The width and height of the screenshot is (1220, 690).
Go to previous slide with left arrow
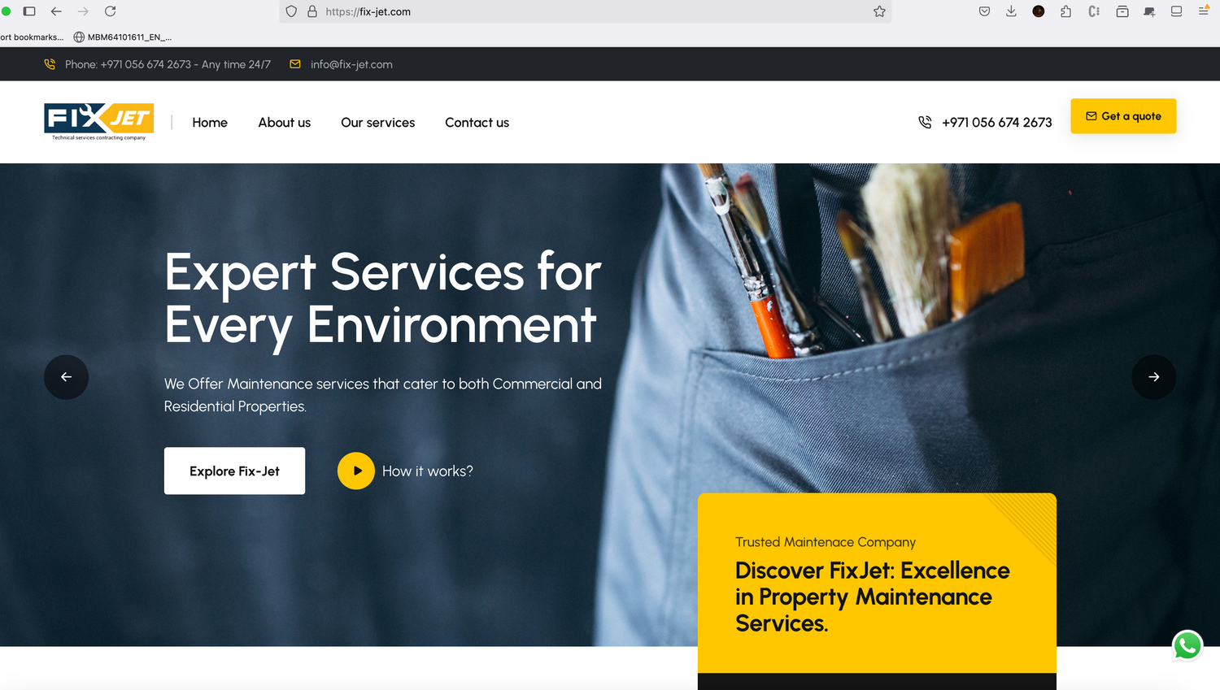point(66,377)
